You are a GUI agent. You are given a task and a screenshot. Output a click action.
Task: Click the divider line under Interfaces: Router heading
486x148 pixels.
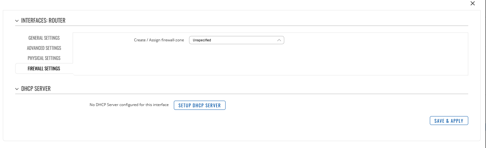(x=241, y=26)
